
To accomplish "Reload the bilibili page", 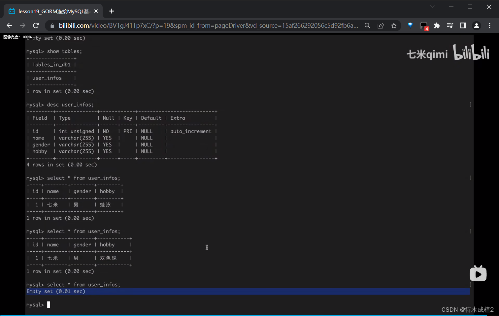I will (36, 25).
